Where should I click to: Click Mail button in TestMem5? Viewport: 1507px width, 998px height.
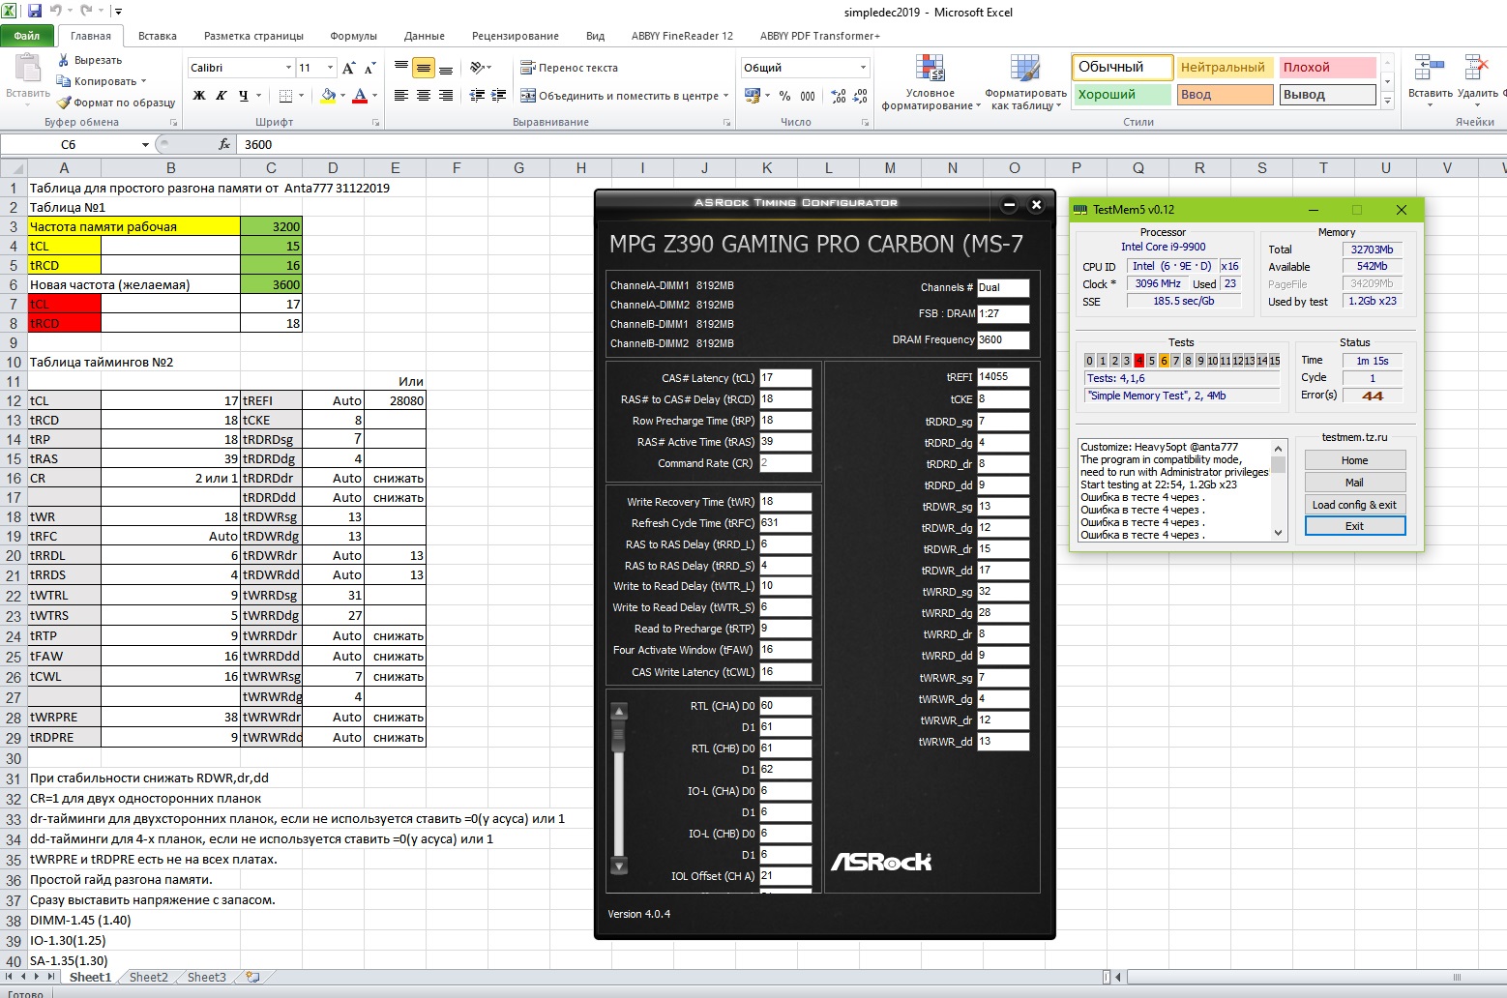coord(1354,483)
